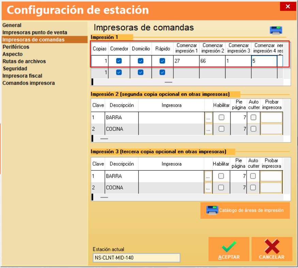Click COCINA description in Impresión 3
The image size is (298, 268).
pyautogui.click(x=122, y=188)
